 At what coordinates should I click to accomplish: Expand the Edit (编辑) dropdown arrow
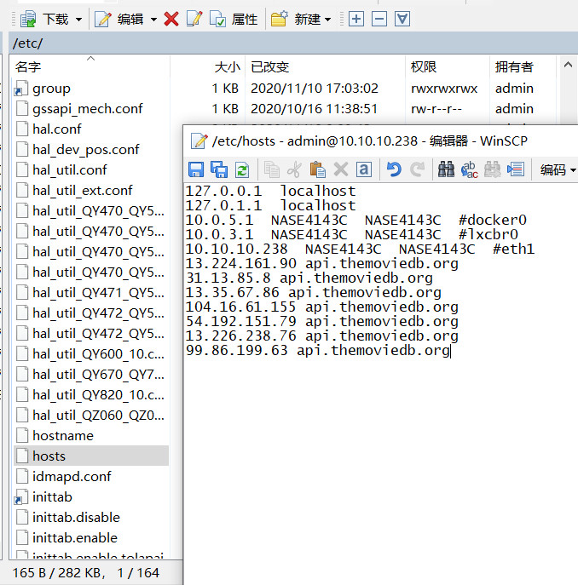tap(153, 19)
